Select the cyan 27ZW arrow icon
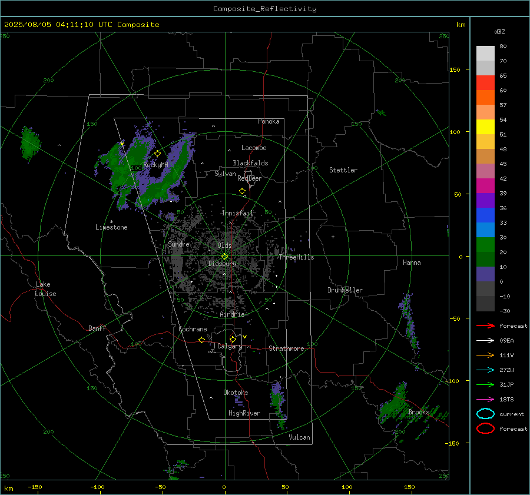The width and height of the screenshot is (530, 495). [x=485, y=370]
